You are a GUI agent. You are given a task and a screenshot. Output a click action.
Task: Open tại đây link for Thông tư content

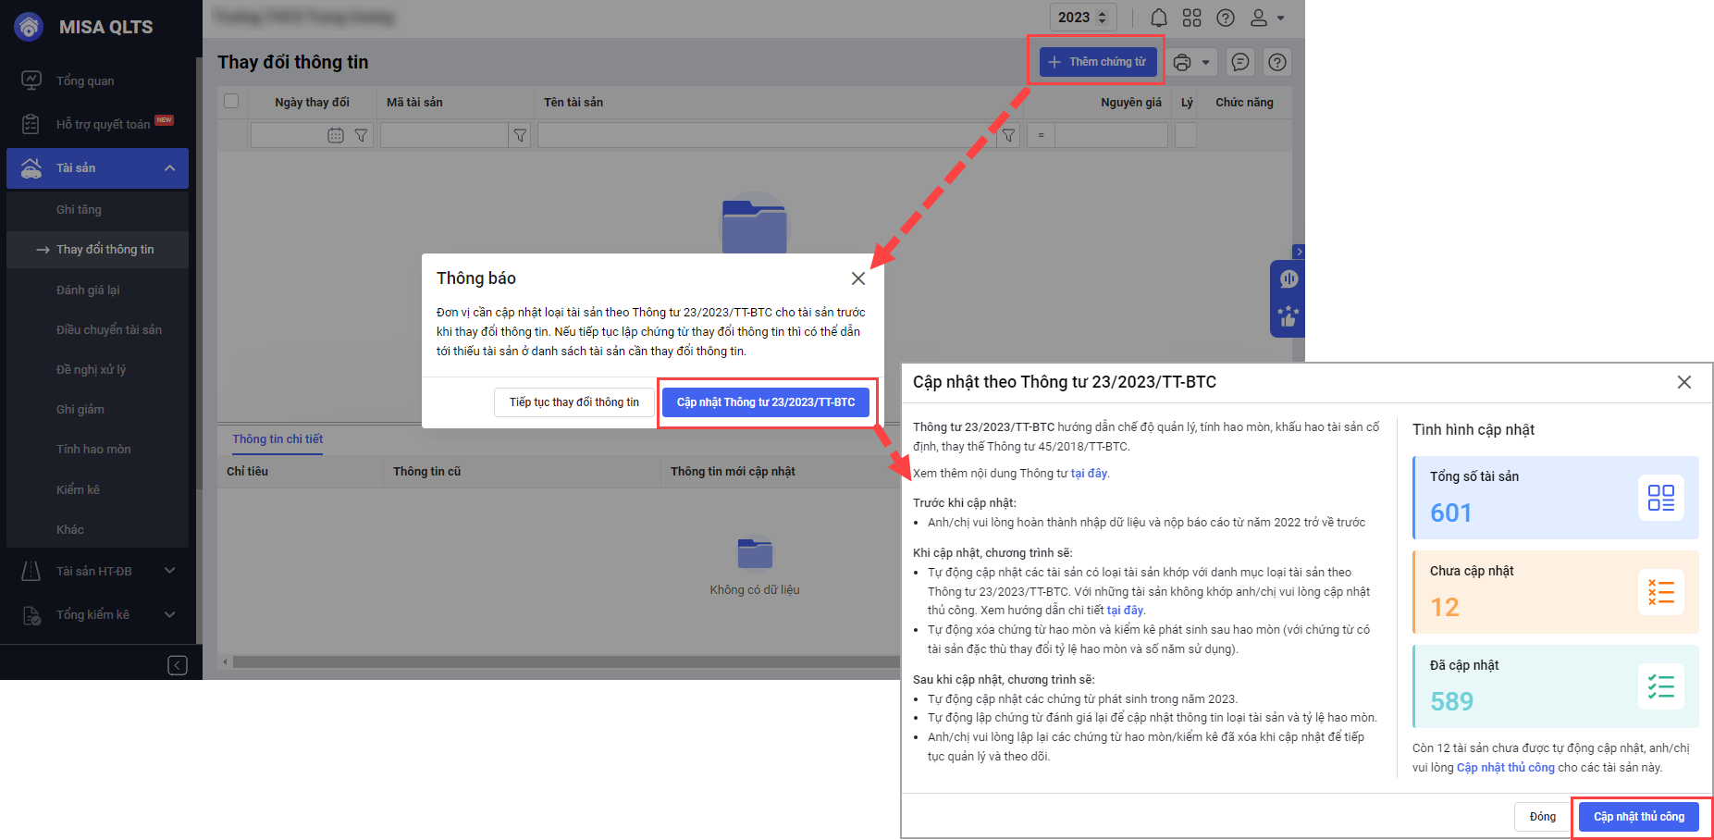1089,474
